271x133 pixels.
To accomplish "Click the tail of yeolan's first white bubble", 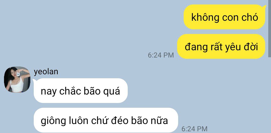I will (x=35, y=80).
